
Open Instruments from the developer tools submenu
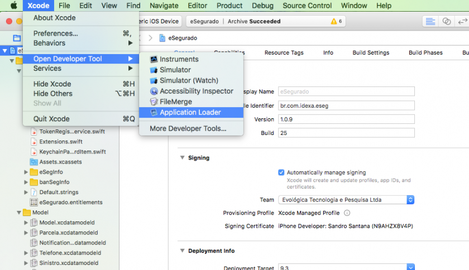pos(179,59)
